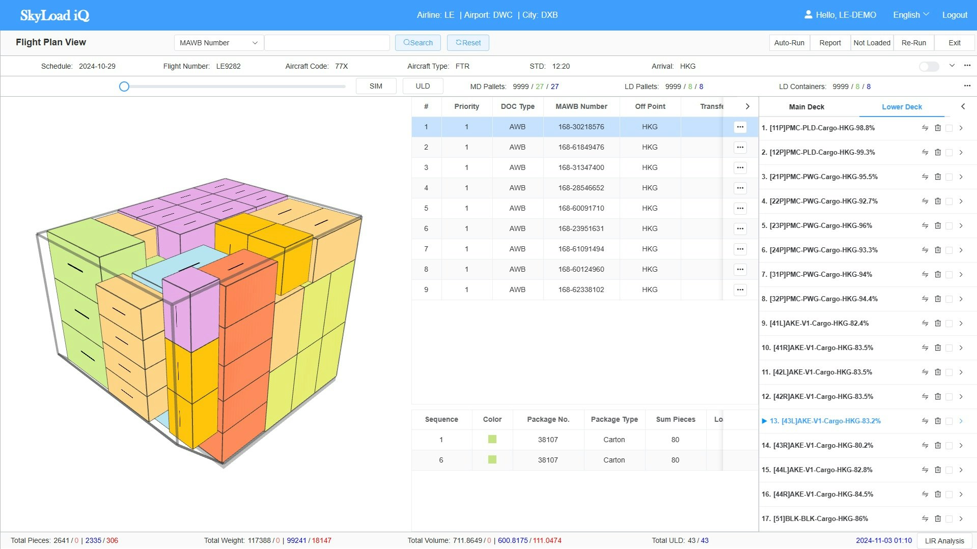Delete the 41R AKE-V1 ULD entry

pos(938,348)
